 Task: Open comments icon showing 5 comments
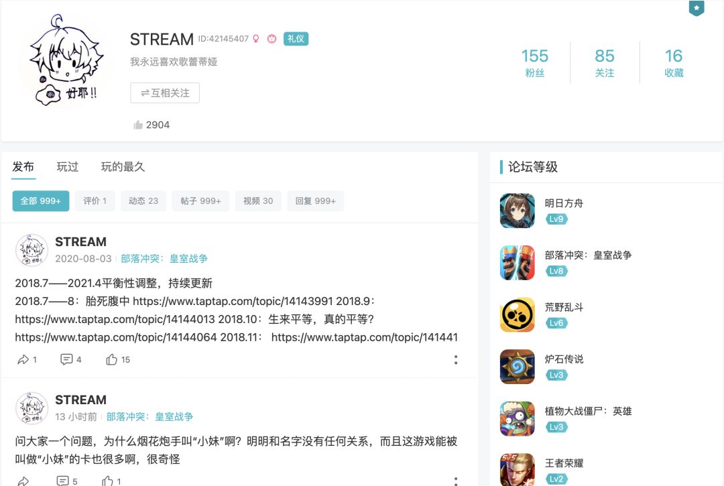pyautogui.click(x=63, y=481)
